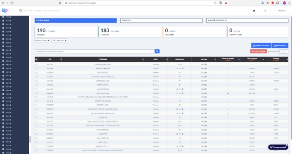The image size is (292, 154).
Task: Sort by Număr de Angajați column arrow
Action: pyautogui.click(x=239, y=59)
